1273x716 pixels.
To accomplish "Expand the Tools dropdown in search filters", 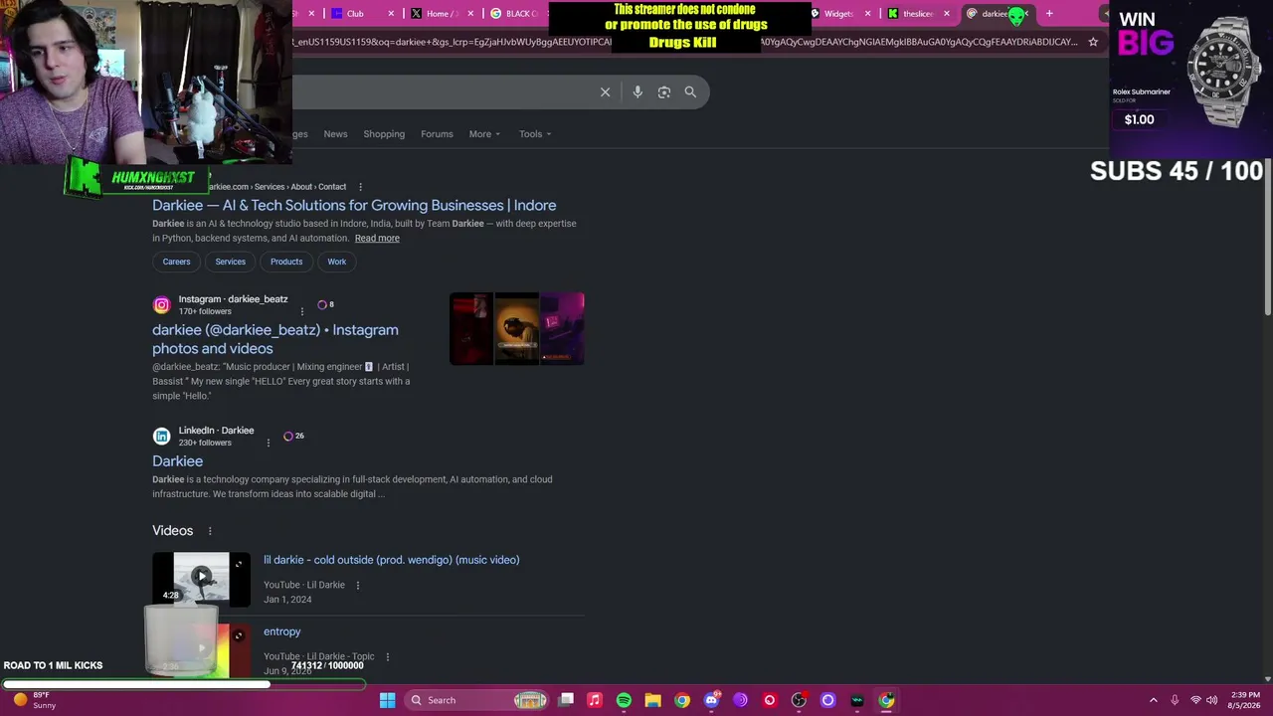I will point(535,134).
